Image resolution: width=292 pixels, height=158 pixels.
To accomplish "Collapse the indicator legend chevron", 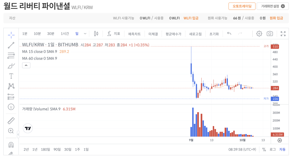I will point(26,65).
